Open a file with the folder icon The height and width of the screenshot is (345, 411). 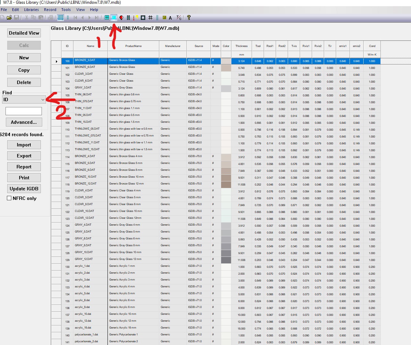(x=9, y=17)
